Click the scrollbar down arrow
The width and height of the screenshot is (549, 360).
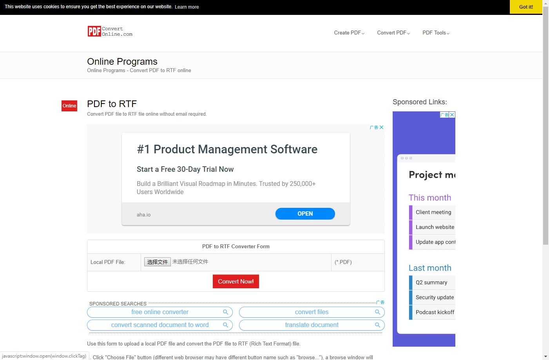coord(545,356)
